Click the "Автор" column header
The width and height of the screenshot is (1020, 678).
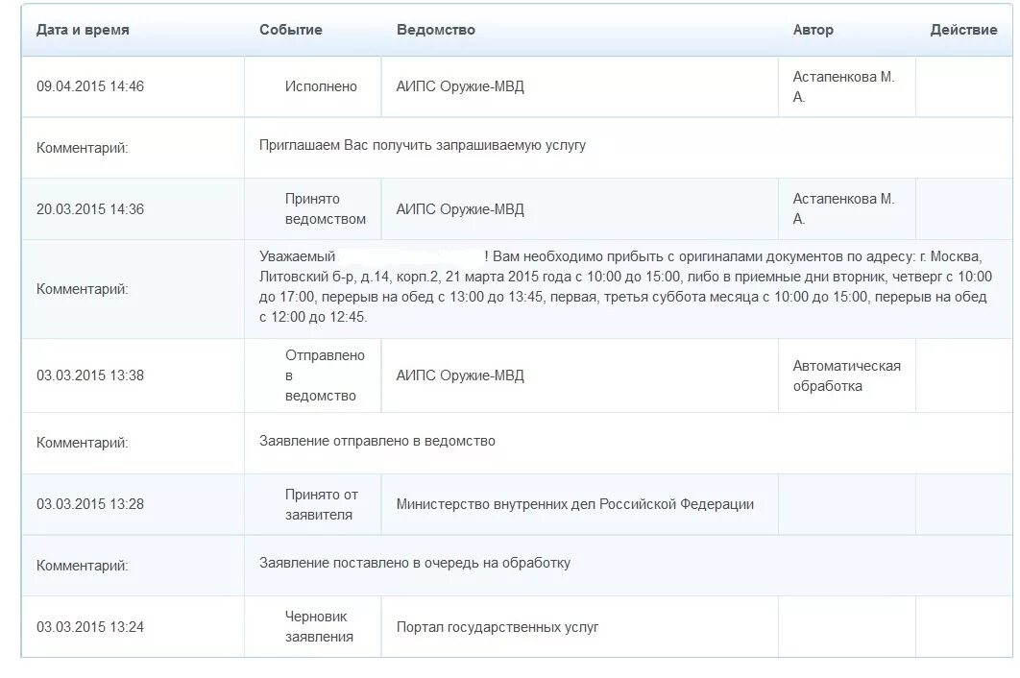[813, 30]
